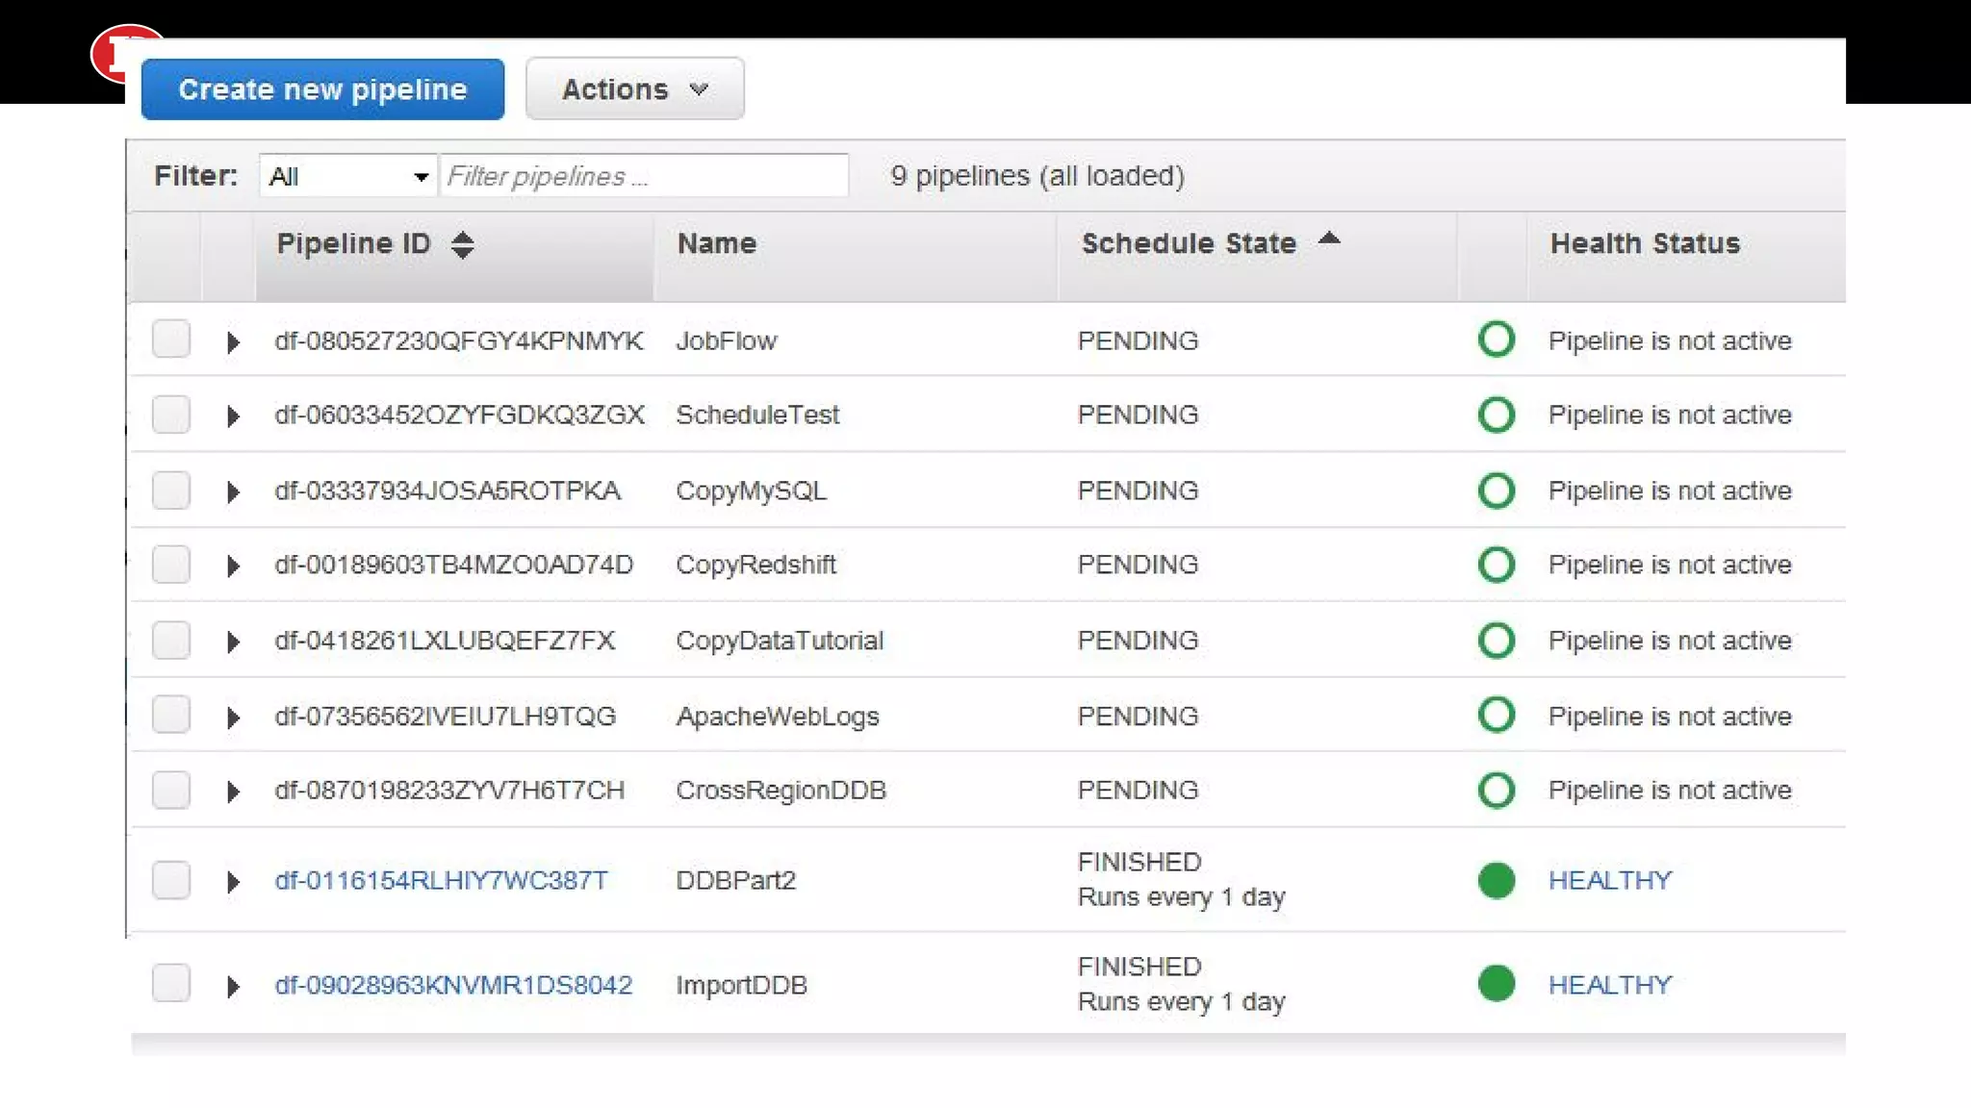
Task: Expand the CopyDataTutorial pipeline details
Action: tap(232, 642)
